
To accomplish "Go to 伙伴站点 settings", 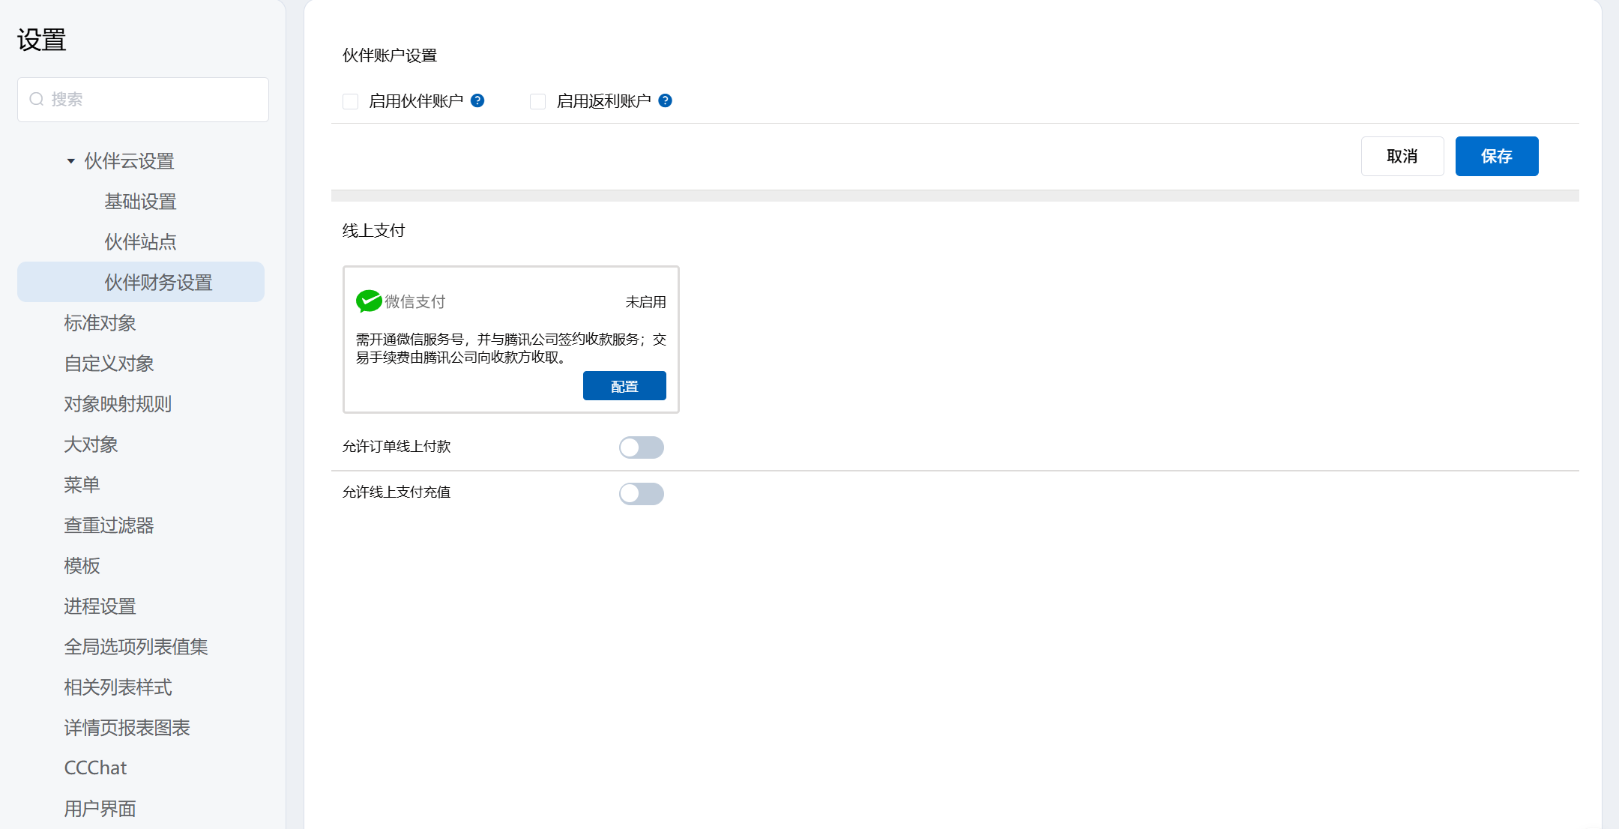I will (x=140, y=242).
